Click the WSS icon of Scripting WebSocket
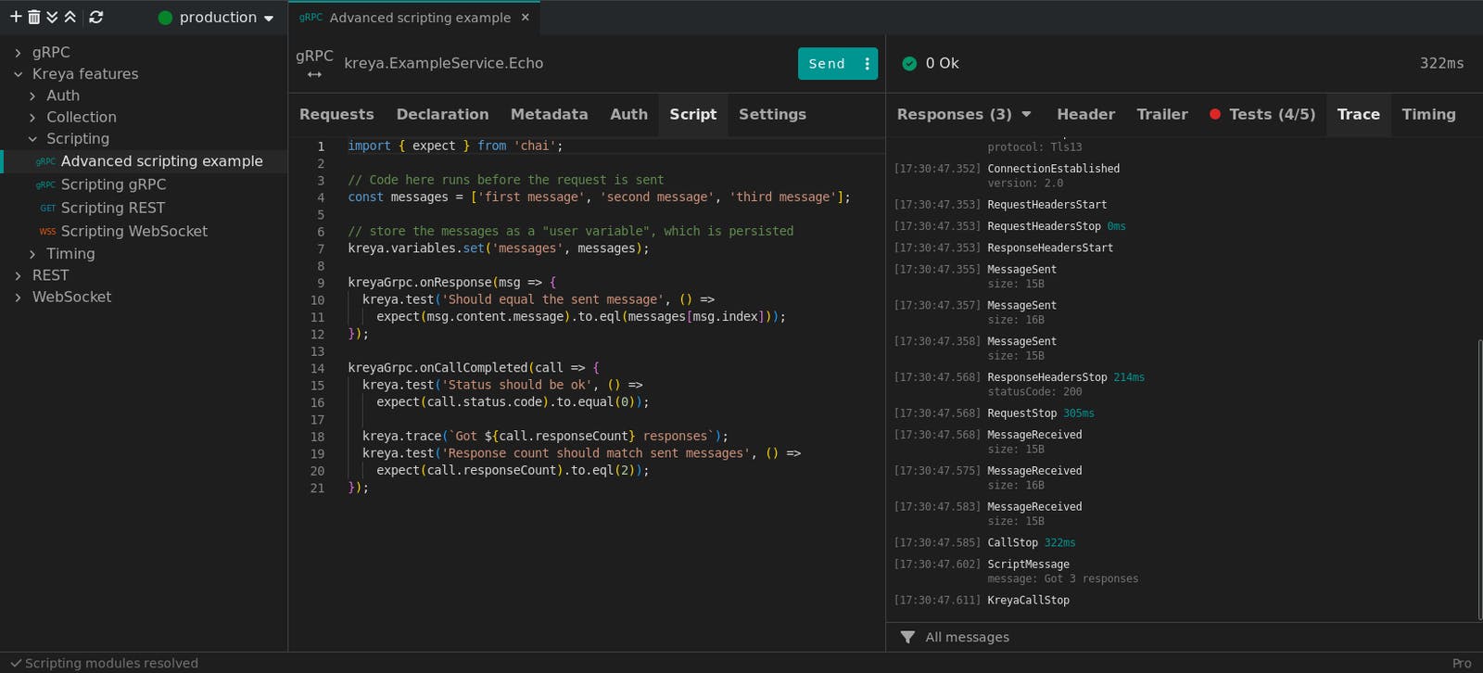The height and width of the screenshot is (673, 1483). [47, 231]
